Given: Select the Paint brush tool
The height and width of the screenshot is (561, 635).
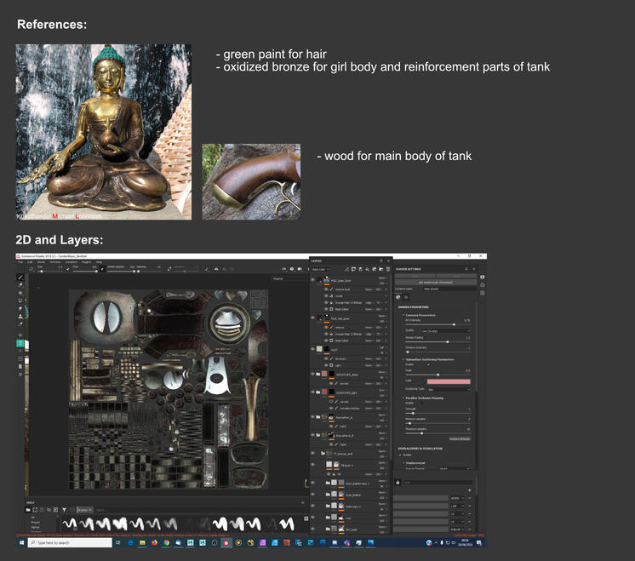Looking at the screenshot, I should [20, 278].
